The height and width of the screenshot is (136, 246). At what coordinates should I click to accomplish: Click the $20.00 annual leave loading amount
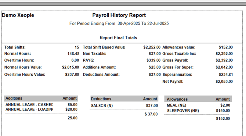(x=71, y=109)
